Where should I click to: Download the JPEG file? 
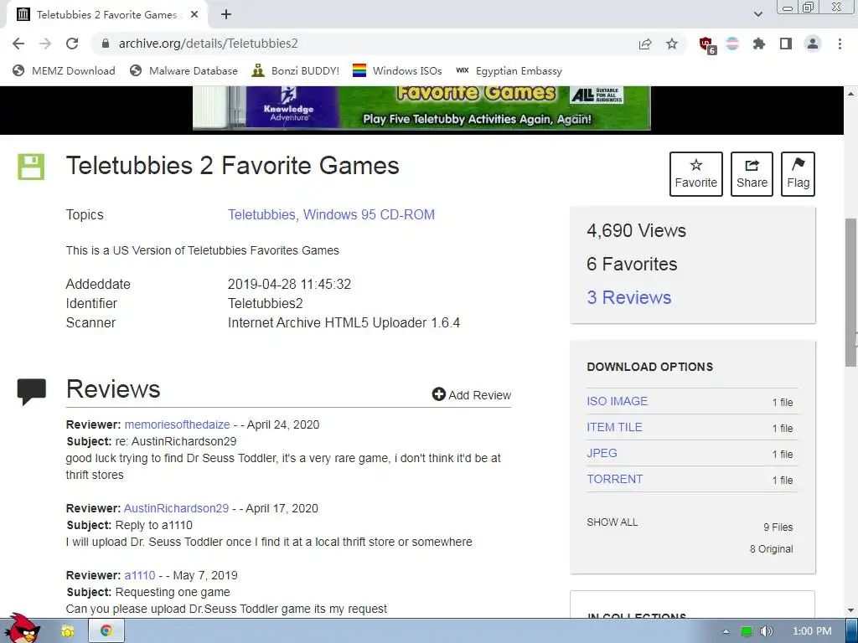(602, 453)
